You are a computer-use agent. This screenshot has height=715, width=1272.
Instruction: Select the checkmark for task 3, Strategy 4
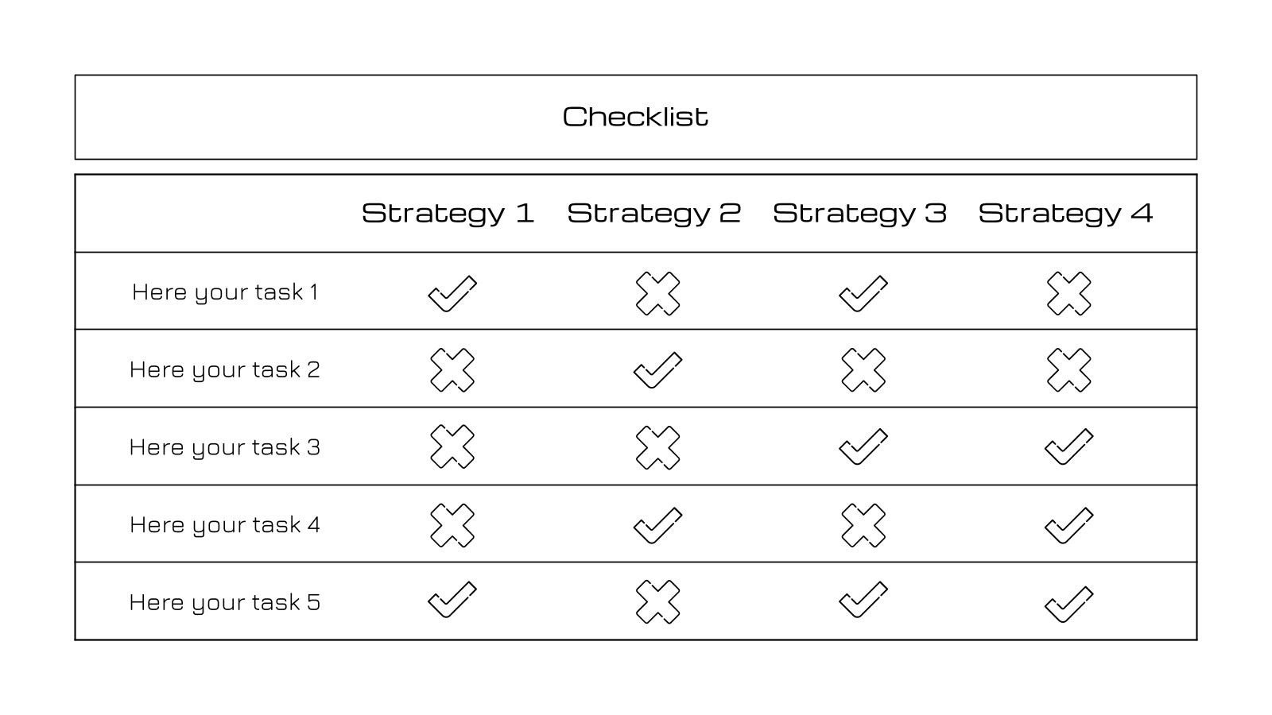(1068, 447)
